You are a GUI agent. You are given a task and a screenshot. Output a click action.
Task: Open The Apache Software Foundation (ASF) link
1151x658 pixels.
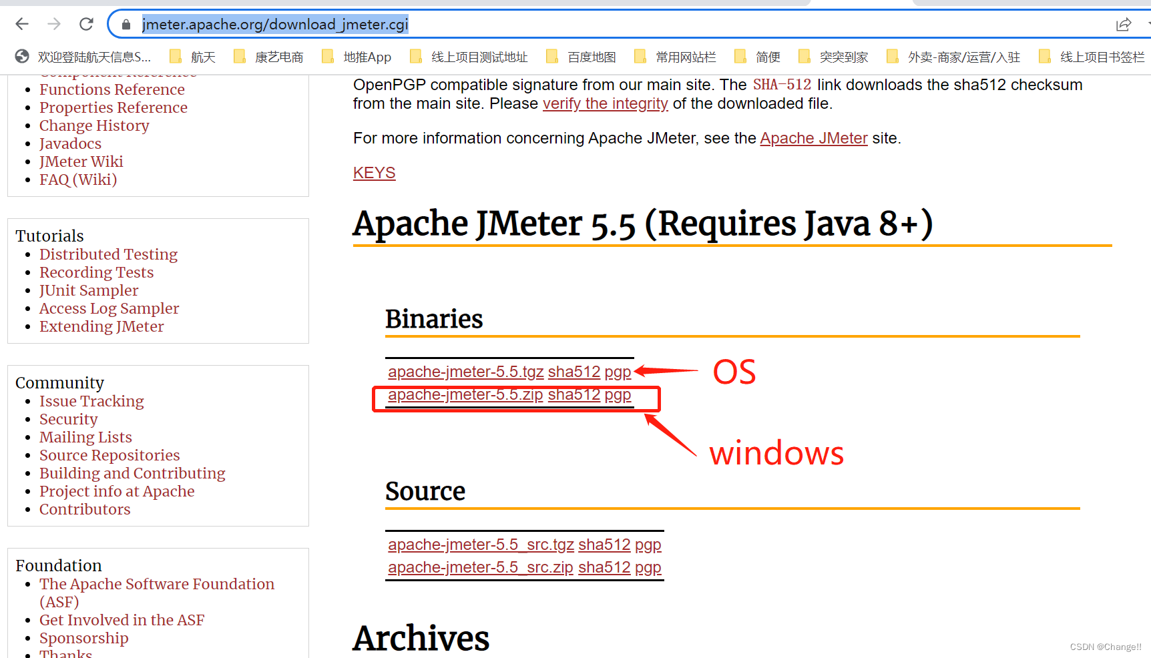point(157,593)
